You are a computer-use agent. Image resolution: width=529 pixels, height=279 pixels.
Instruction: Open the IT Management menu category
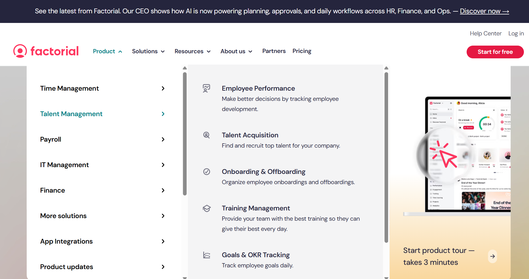click(64, 165)
